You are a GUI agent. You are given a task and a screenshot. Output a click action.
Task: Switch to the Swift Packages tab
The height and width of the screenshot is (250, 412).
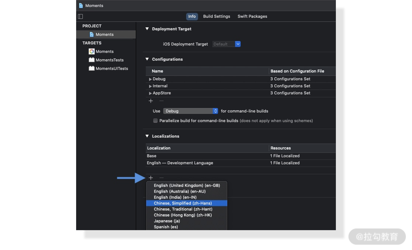(x=252, y=16)
